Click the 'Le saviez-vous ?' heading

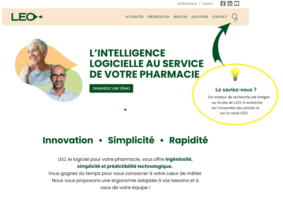236,89
